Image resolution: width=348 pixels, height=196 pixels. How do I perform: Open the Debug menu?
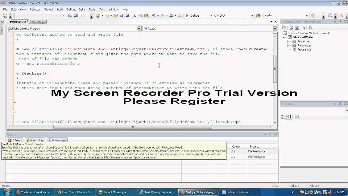click(71, 9)
